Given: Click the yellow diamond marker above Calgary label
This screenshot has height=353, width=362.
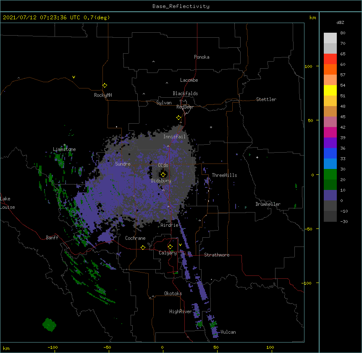Looking at the screenshot, I should point(170,247).
